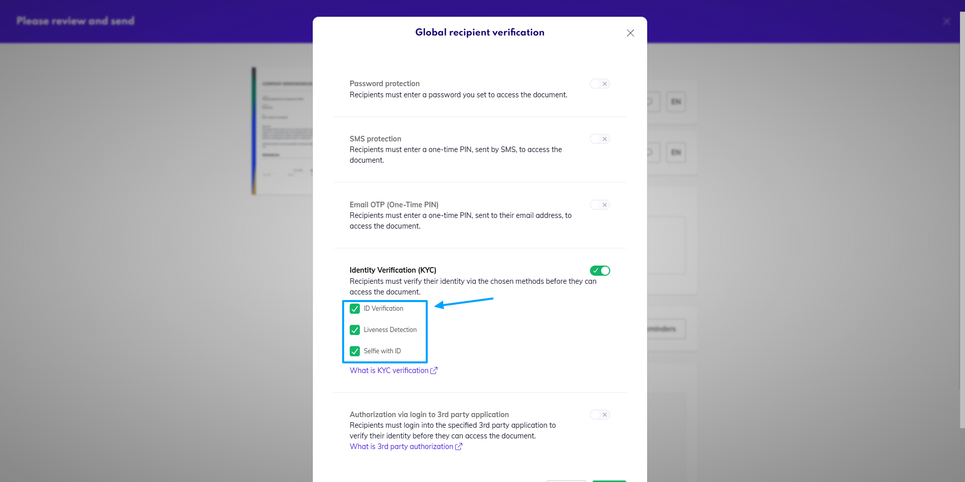
Task: Click the blurred X in the purple header
Action: (946, 21)
